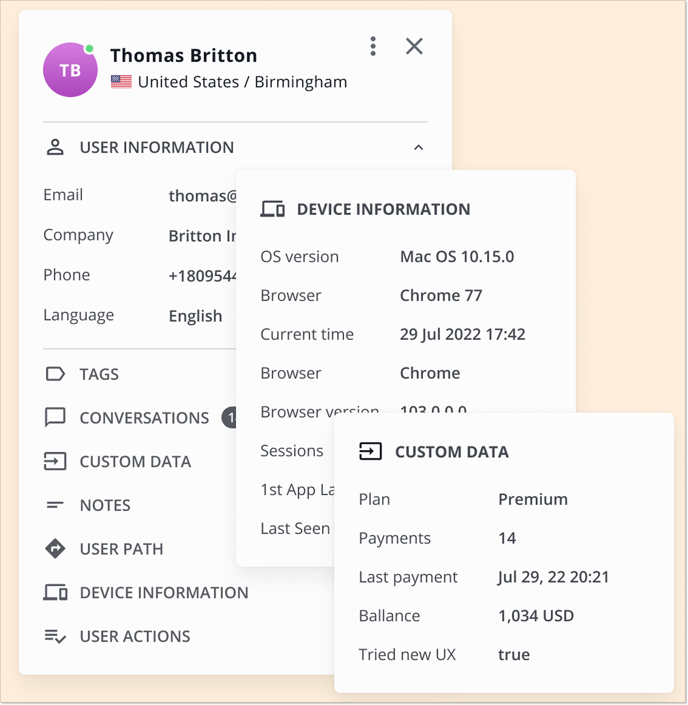Select the Notes section icon
The width and height of the screenshot is (688, 705).
click(55, 505)
